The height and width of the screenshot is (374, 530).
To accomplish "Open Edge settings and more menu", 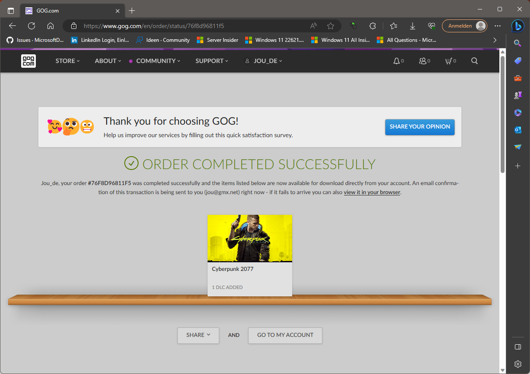I will 498,26.
